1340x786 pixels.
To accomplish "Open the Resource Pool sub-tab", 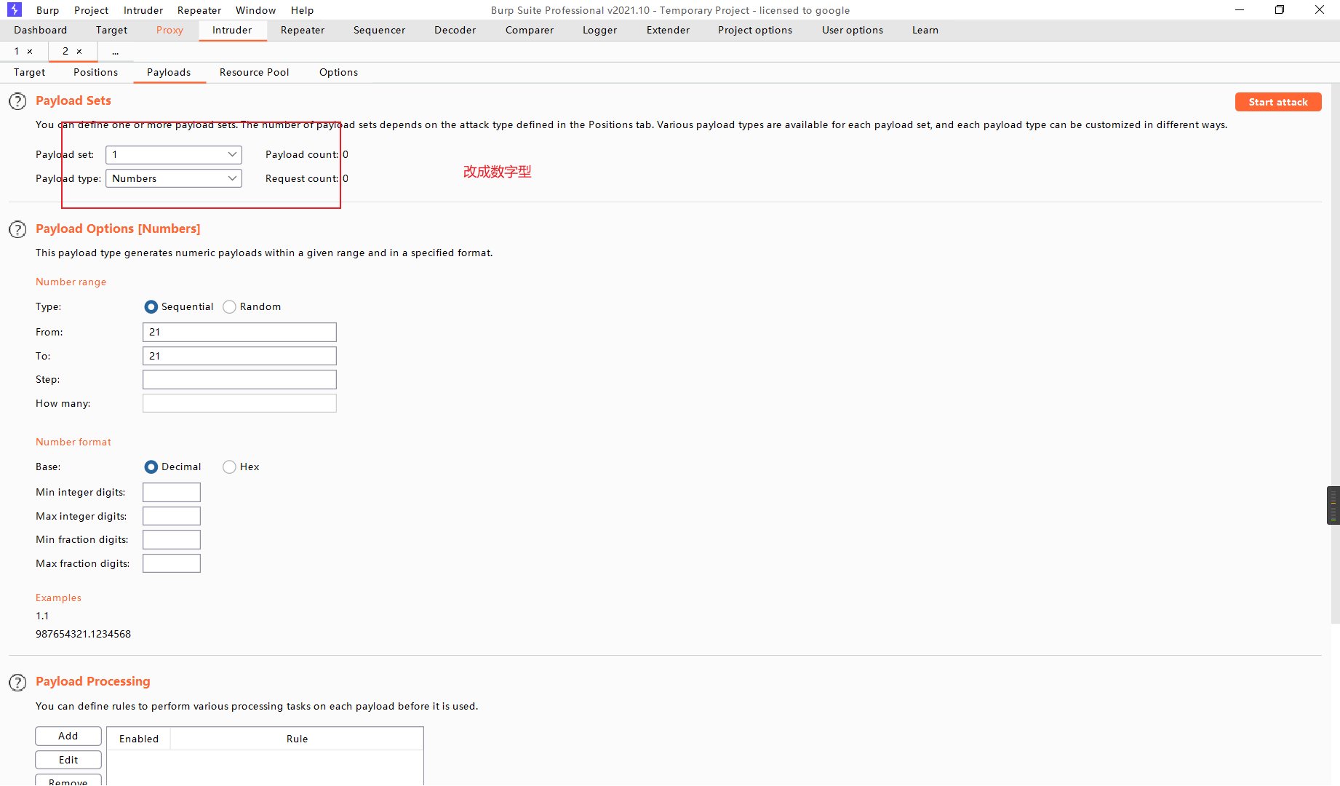I will pyautogui.click(x=254, y=72).
